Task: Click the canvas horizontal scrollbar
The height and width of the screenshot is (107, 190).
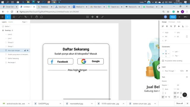Action: [87, 99]
